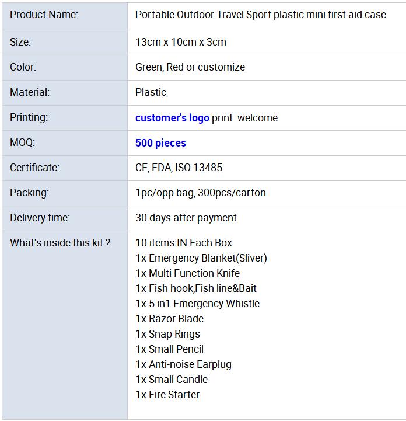The image size is (406, 421).
Task: Click the size value "13cm x 10cm x 3cm"
Action: point(181,42)
